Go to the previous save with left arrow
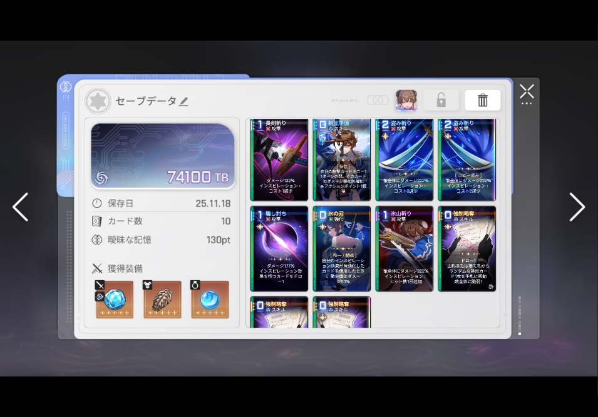598x417 pixels. pos(21,207)
